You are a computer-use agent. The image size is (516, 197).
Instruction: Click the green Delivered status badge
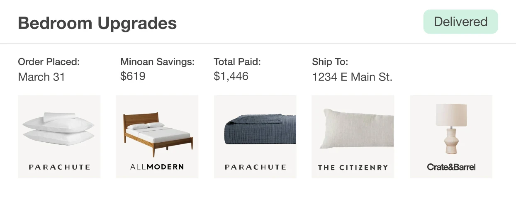pyautogui.click(x=460, y=22)
